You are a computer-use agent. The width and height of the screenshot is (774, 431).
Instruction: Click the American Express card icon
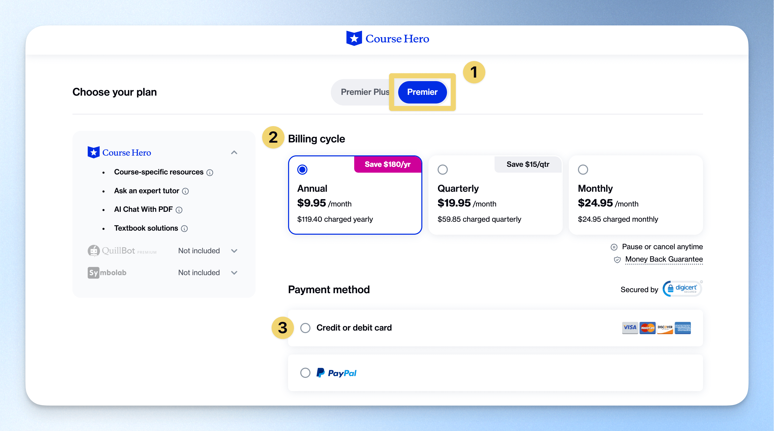683,328
